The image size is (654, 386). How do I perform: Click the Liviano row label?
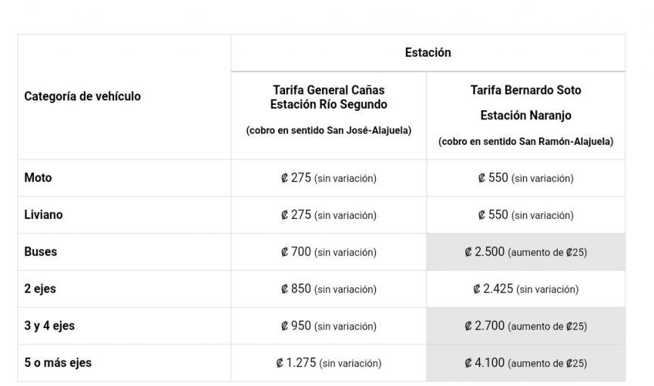(43, 215)
